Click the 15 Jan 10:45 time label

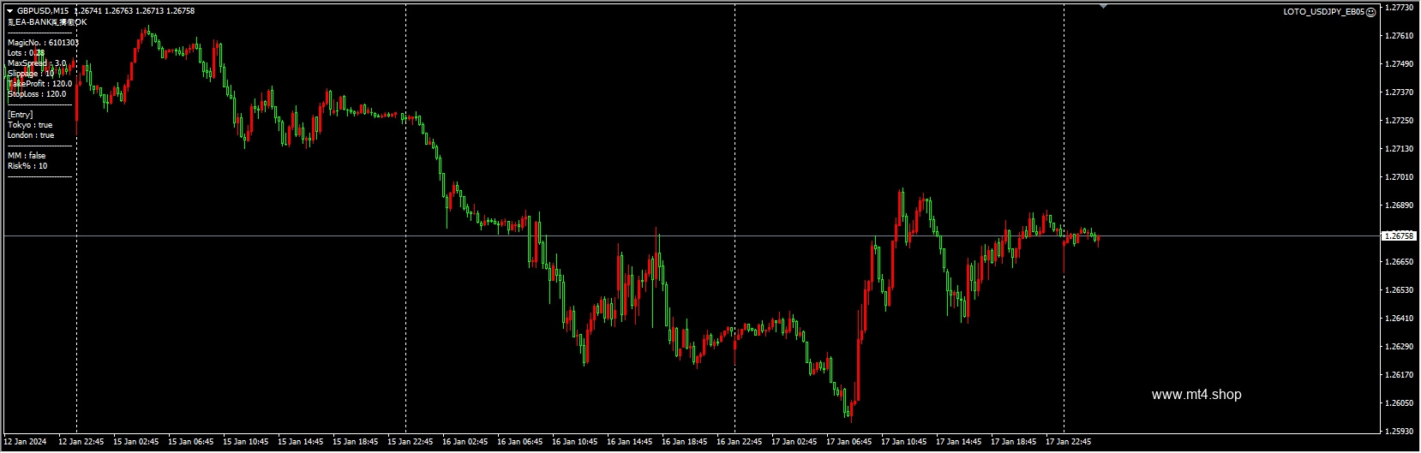click(x=245, y=443)
